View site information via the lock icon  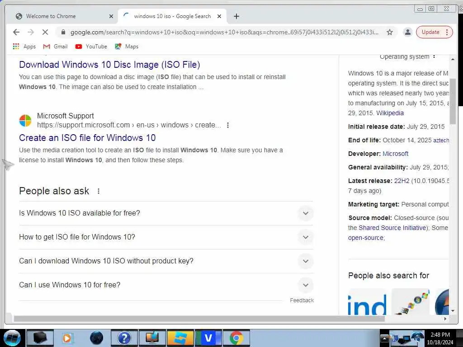click(x=63, y=32)
